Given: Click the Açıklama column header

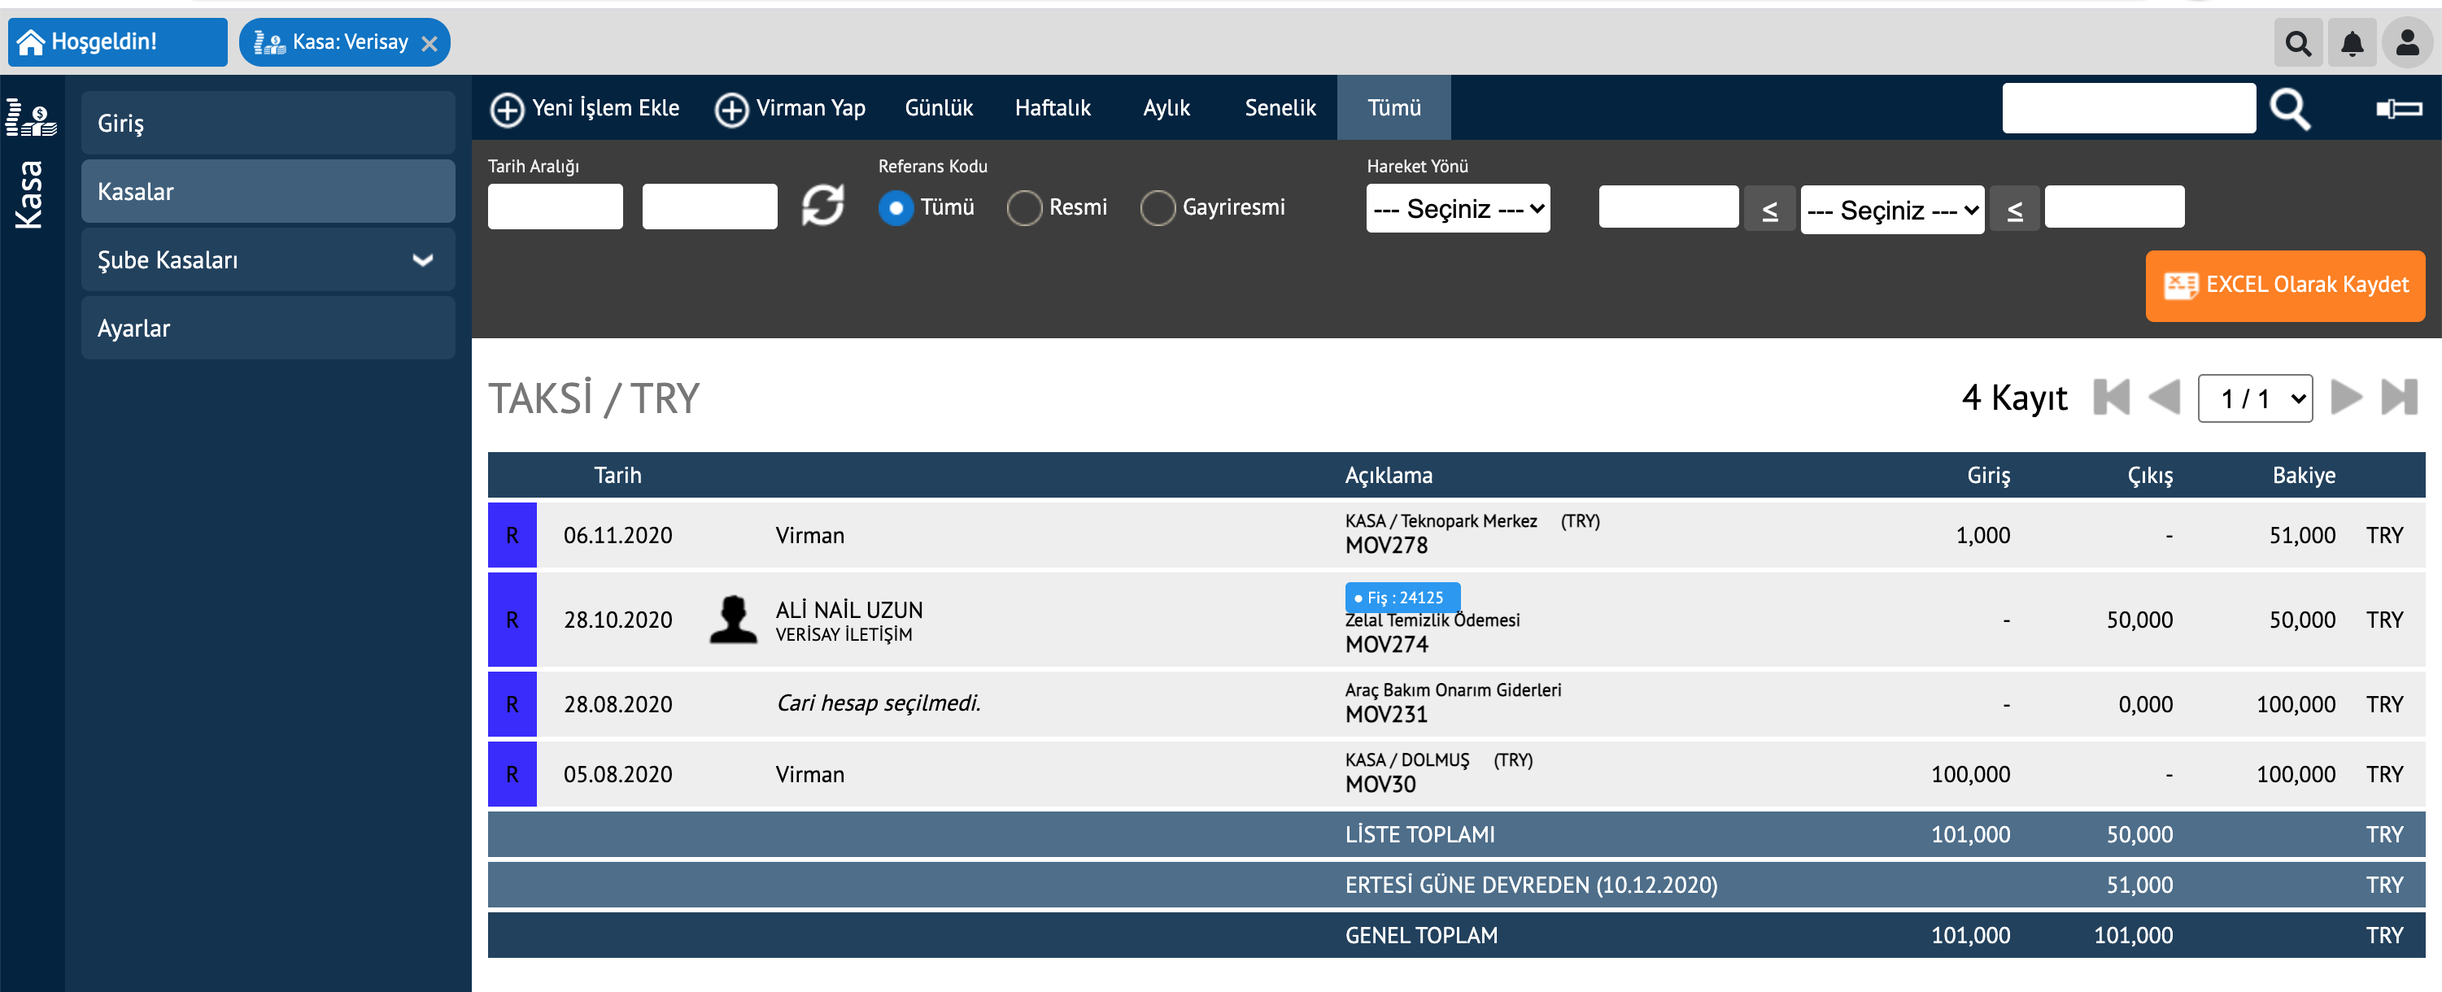Looking at the screenshot, I should tap(1389, 475).
